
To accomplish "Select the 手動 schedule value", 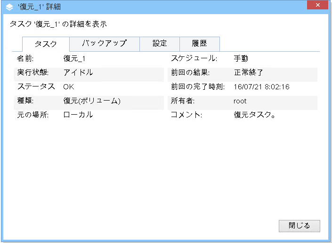I will 241,59.
